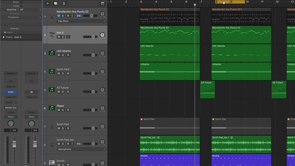Mute the Inst 3 track
295x166 pixels.
point(59,37)
